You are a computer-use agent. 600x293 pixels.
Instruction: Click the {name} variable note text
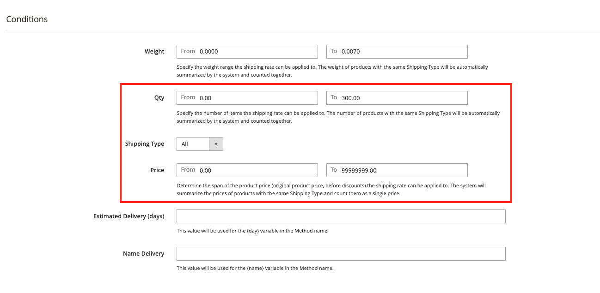point(255,268)
